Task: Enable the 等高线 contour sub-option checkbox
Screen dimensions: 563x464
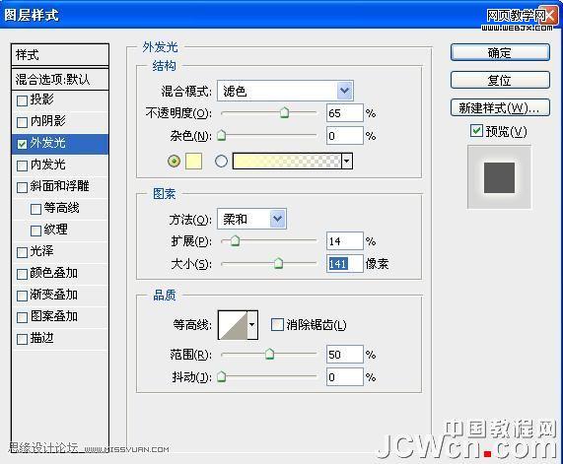Action: coord(35,209)
